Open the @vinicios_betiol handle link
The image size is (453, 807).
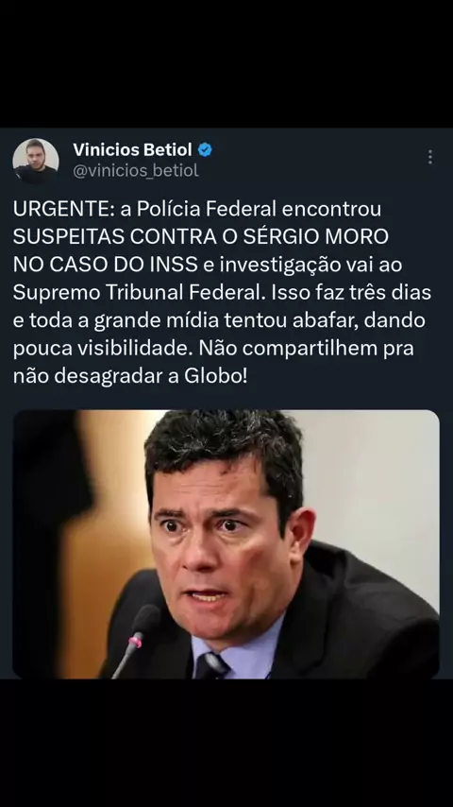[x=136, y=170]
